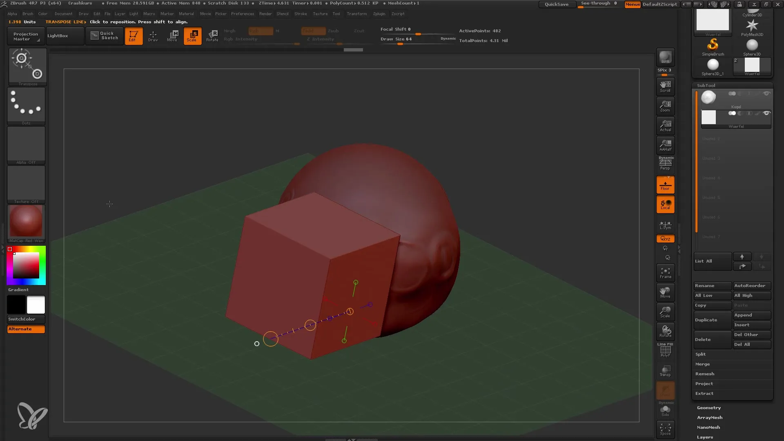Click the Merge subtools button
This screenshot has width=784, height=441.
[x=703, y=364]
